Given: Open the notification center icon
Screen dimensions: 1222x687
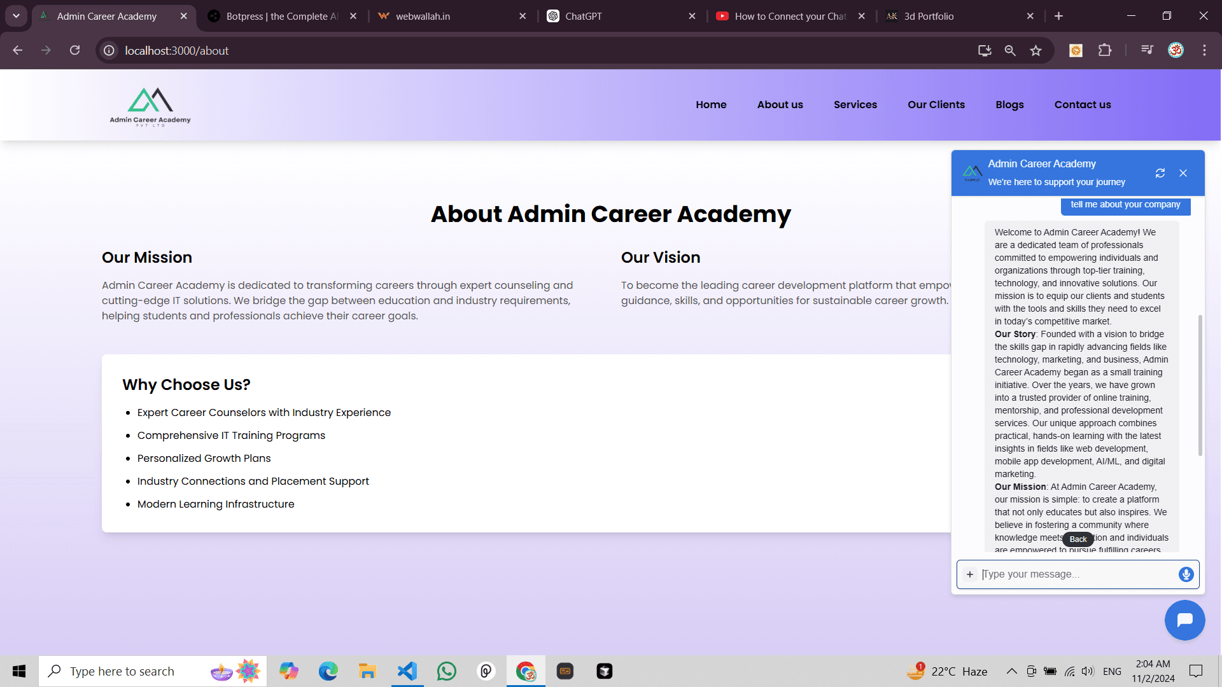Looking at the screenshot, I should click(x=1196, y=671).
